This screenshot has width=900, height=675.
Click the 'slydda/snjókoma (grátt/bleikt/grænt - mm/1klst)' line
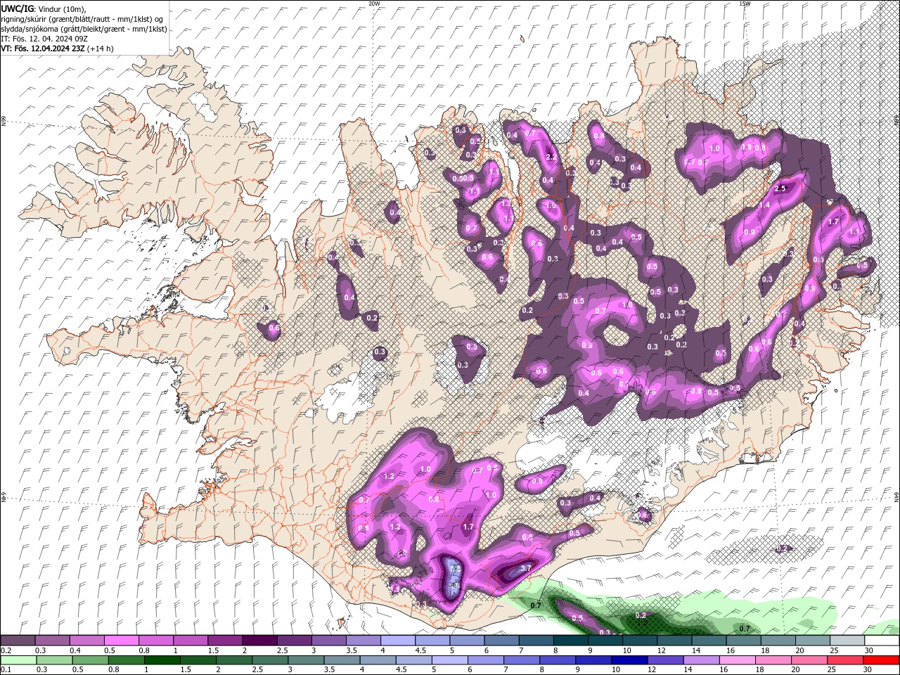pyautogui.click(x=84, y=29)
